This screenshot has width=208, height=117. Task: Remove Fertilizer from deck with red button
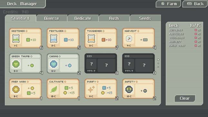tap(196, 34)
